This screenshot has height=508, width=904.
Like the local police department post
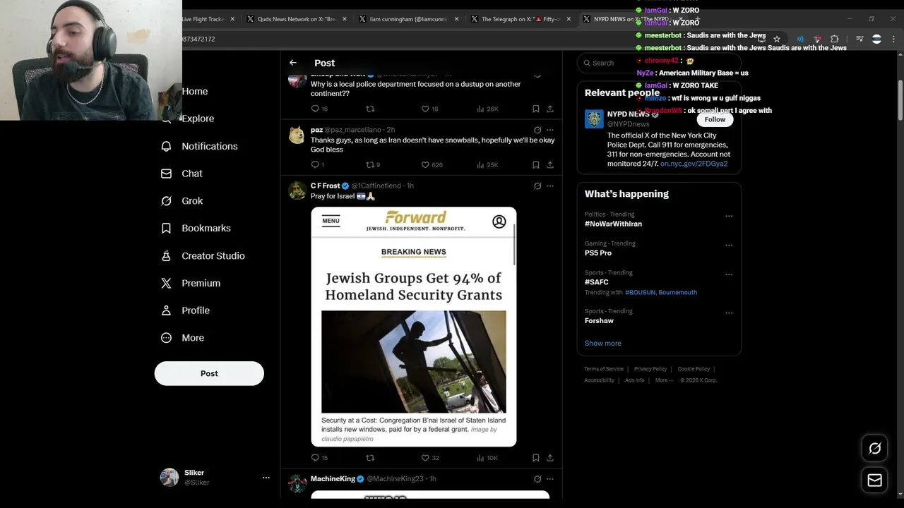tap(425, 109)
